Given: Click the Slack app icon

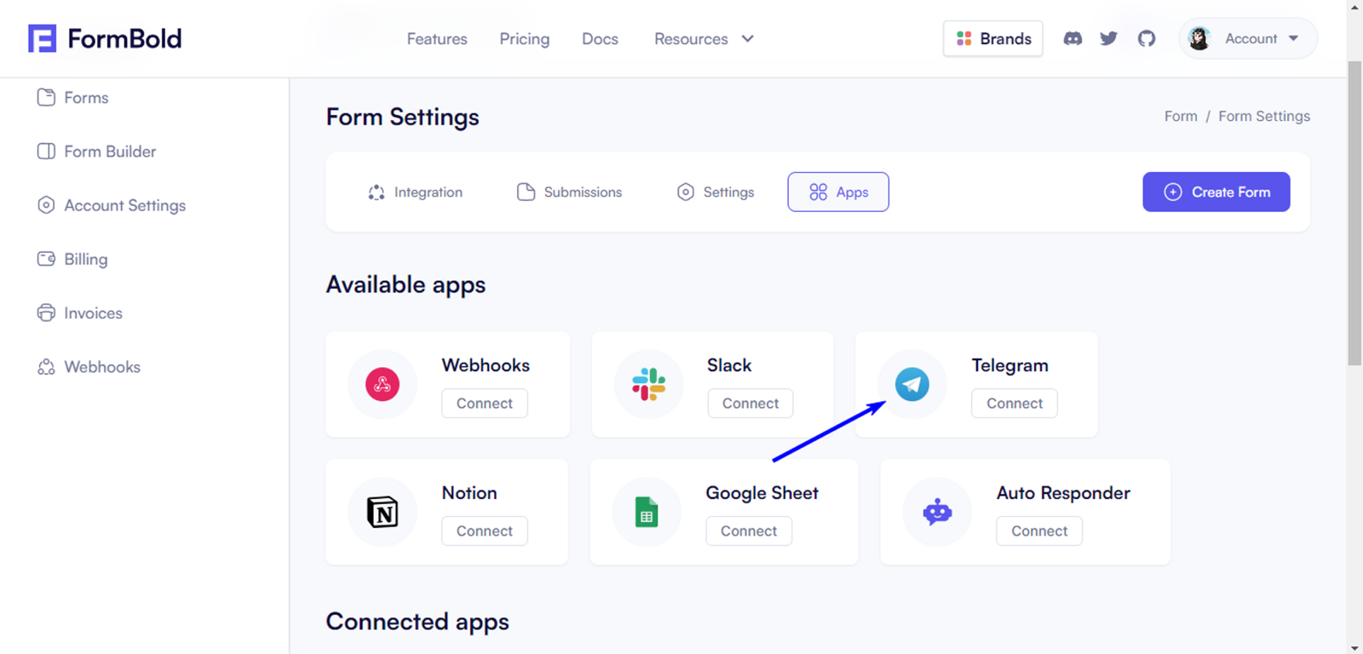Looking at the screenshot, I should (x=648, y=384).
